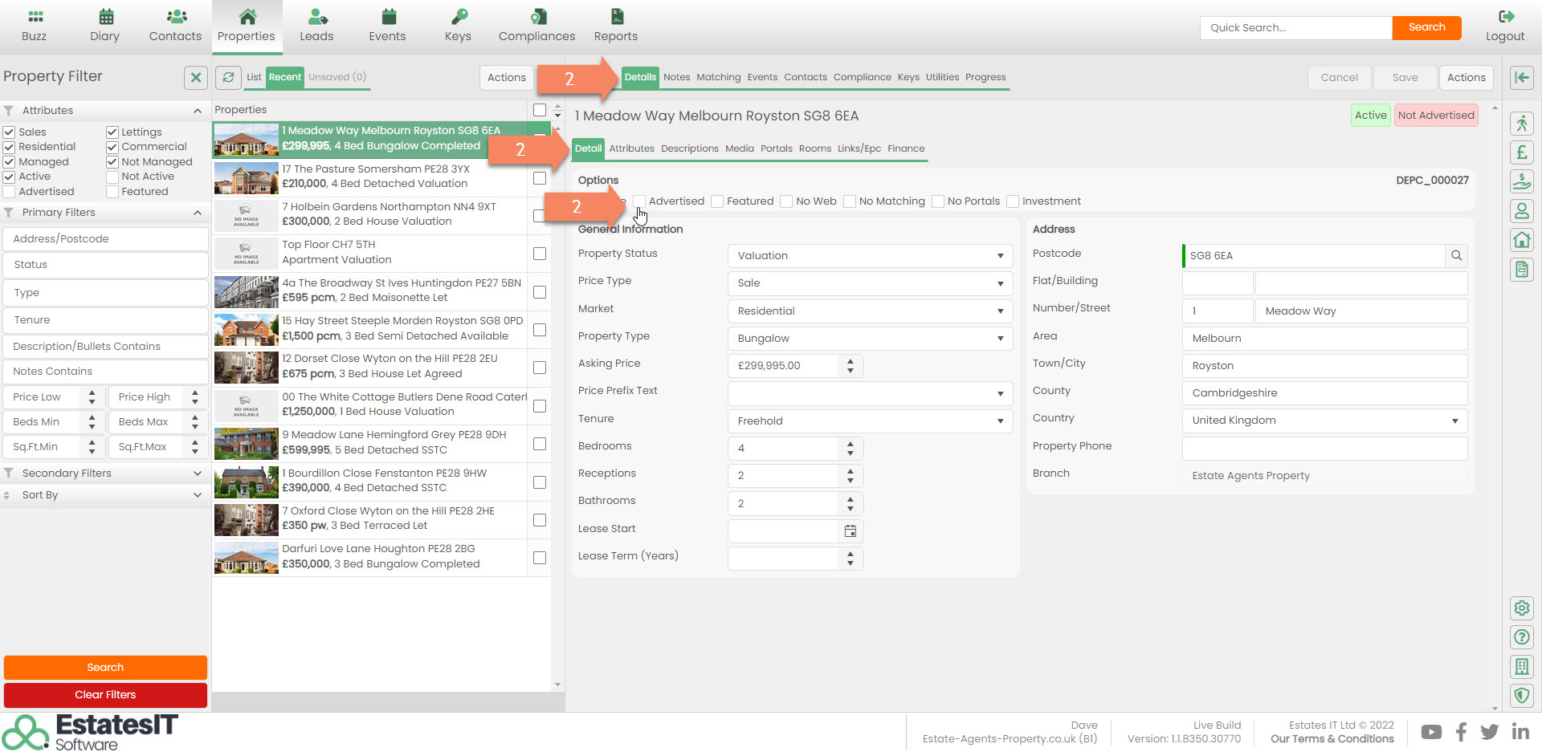Screen dimensions: 1542x752
Task: Open the Compliances module icon
Action: (x=536, y=17)
